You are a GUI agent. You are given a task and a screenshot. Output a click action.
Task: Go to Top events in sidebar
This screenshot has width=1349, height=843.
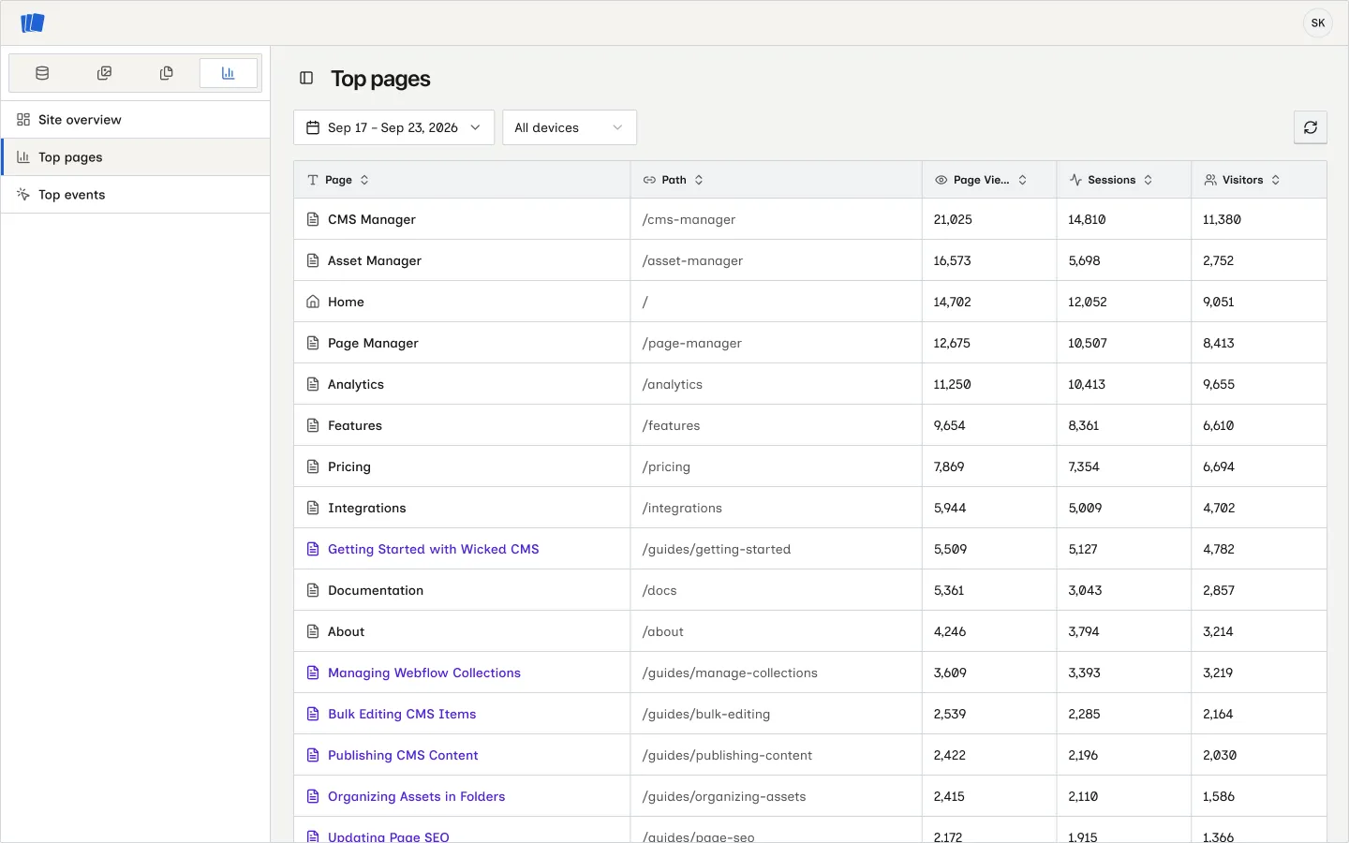[136, 195]
